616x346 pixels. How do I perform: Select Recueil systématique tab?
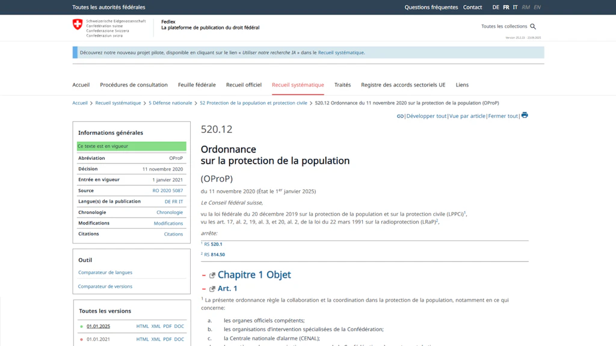pos(298,85)
